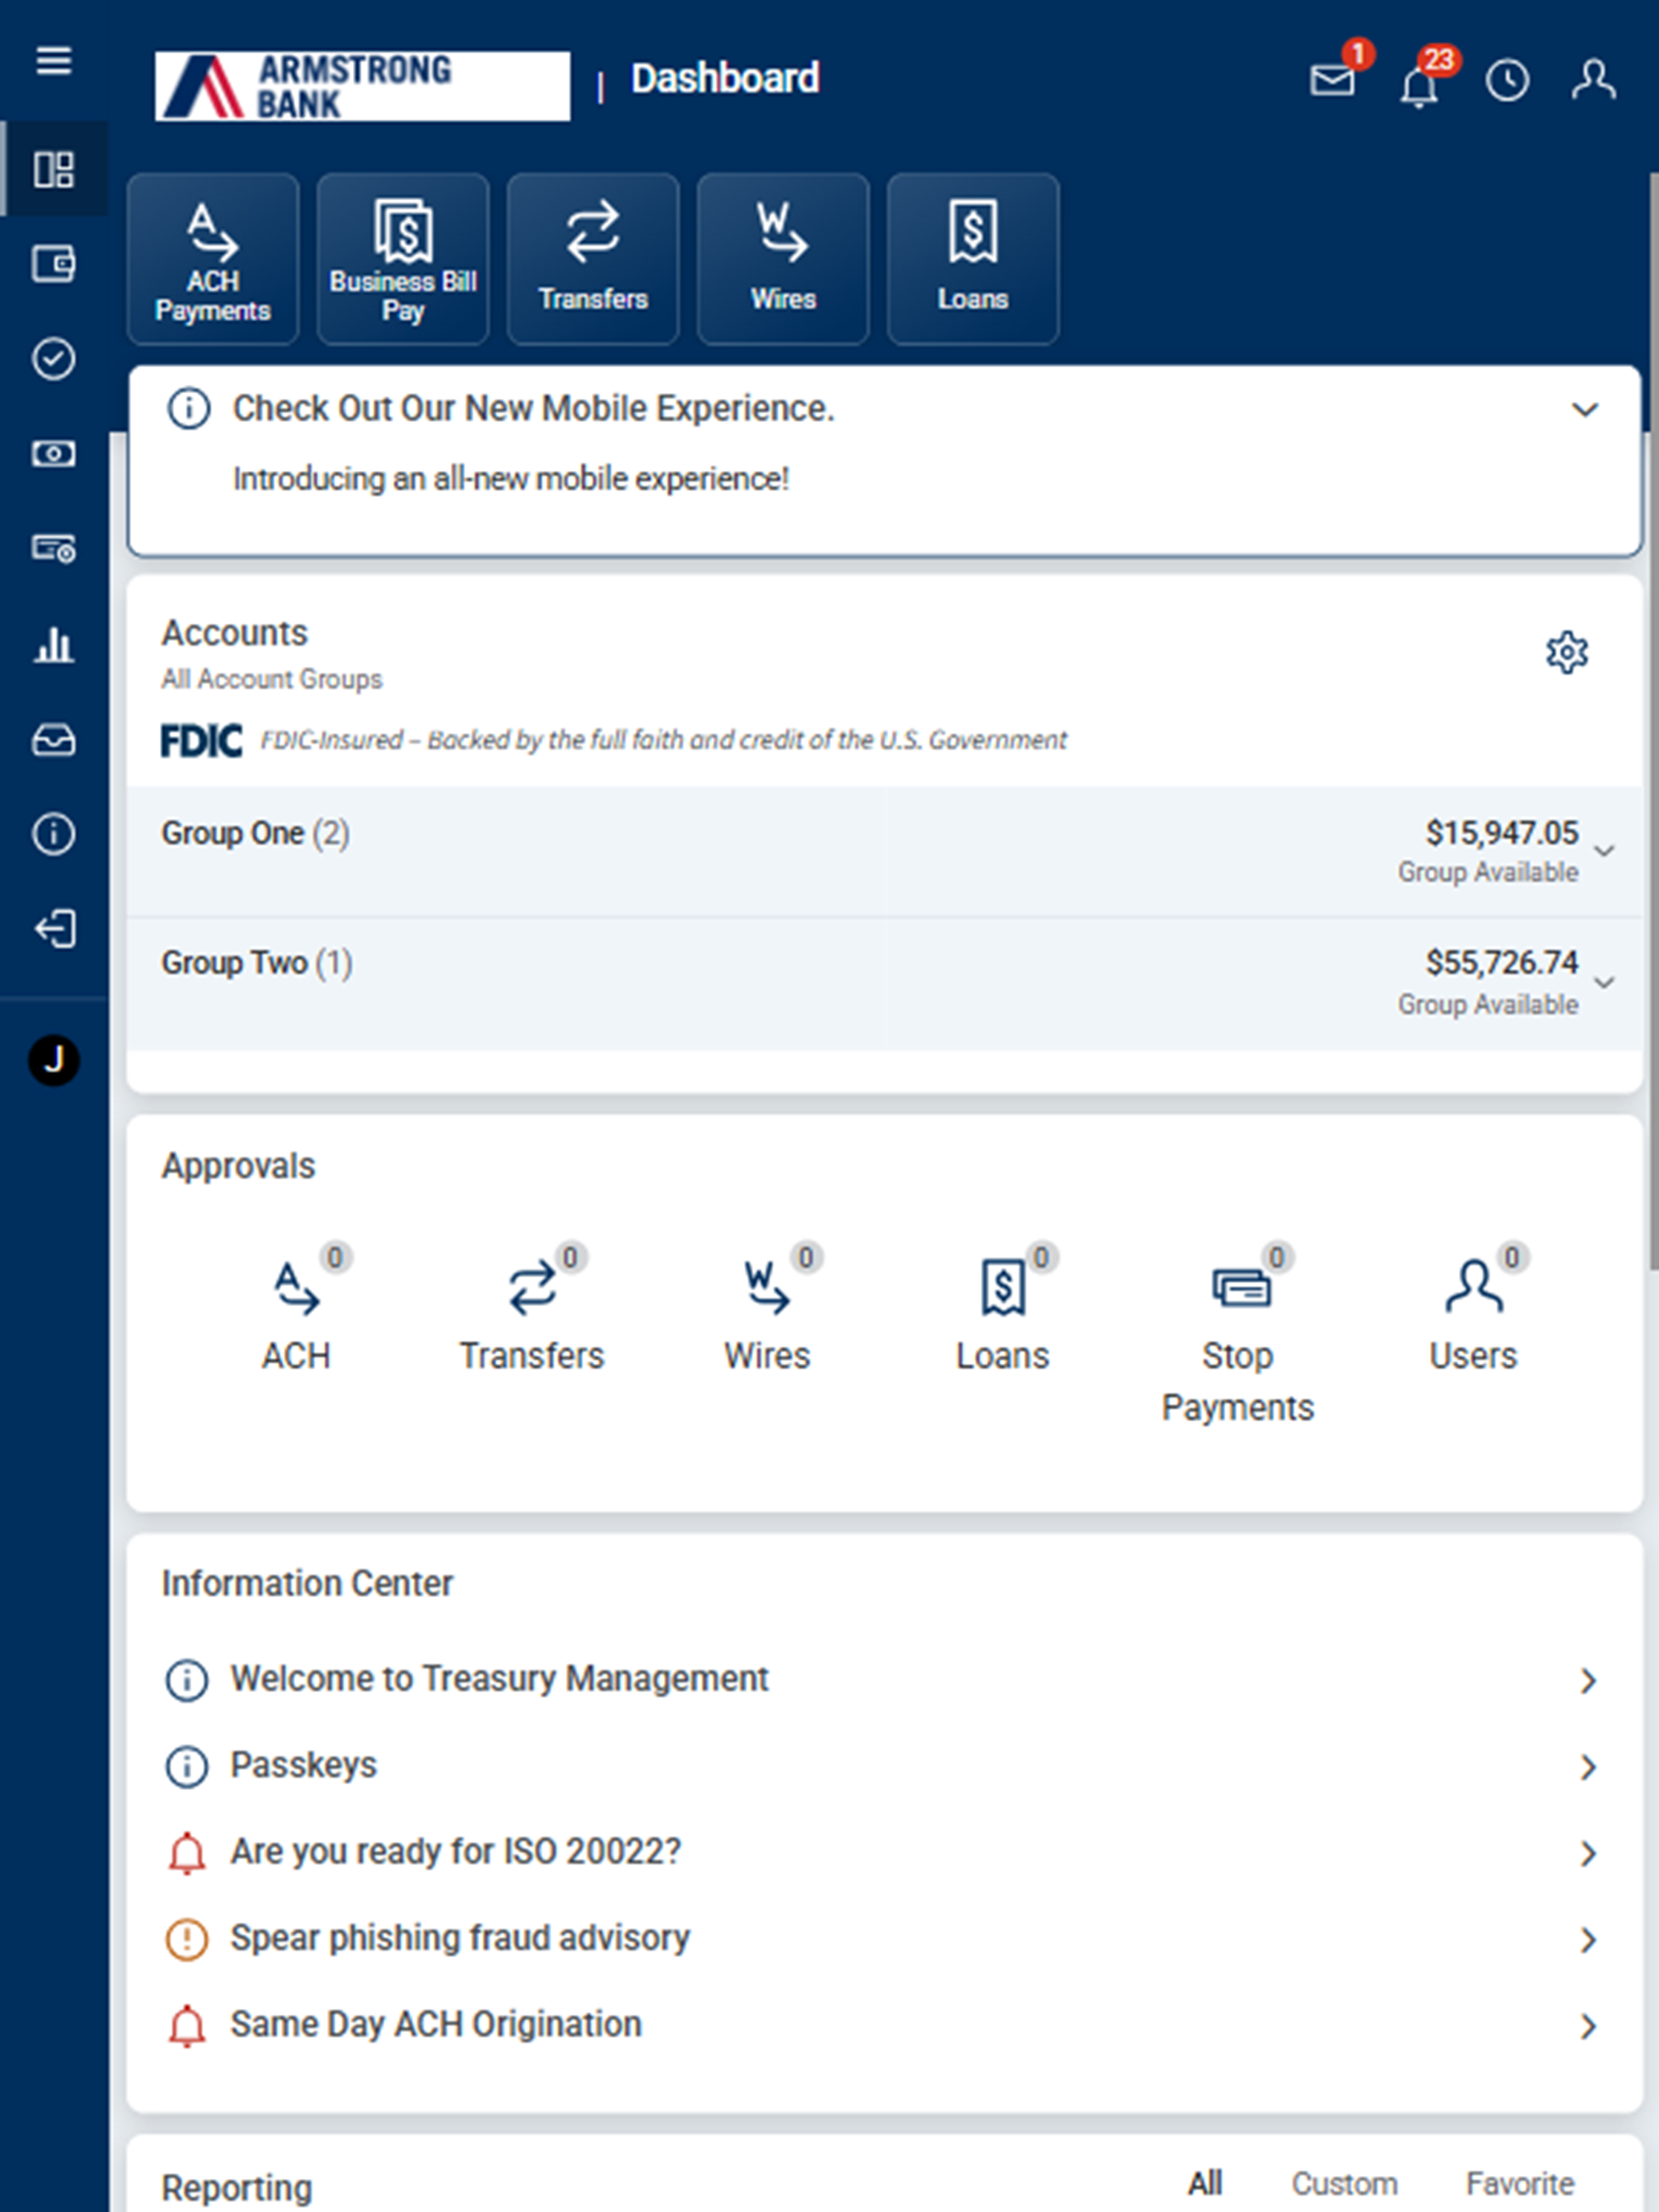
Task: Click the FDIC-Insured notice text
Action: coord(663,740)
